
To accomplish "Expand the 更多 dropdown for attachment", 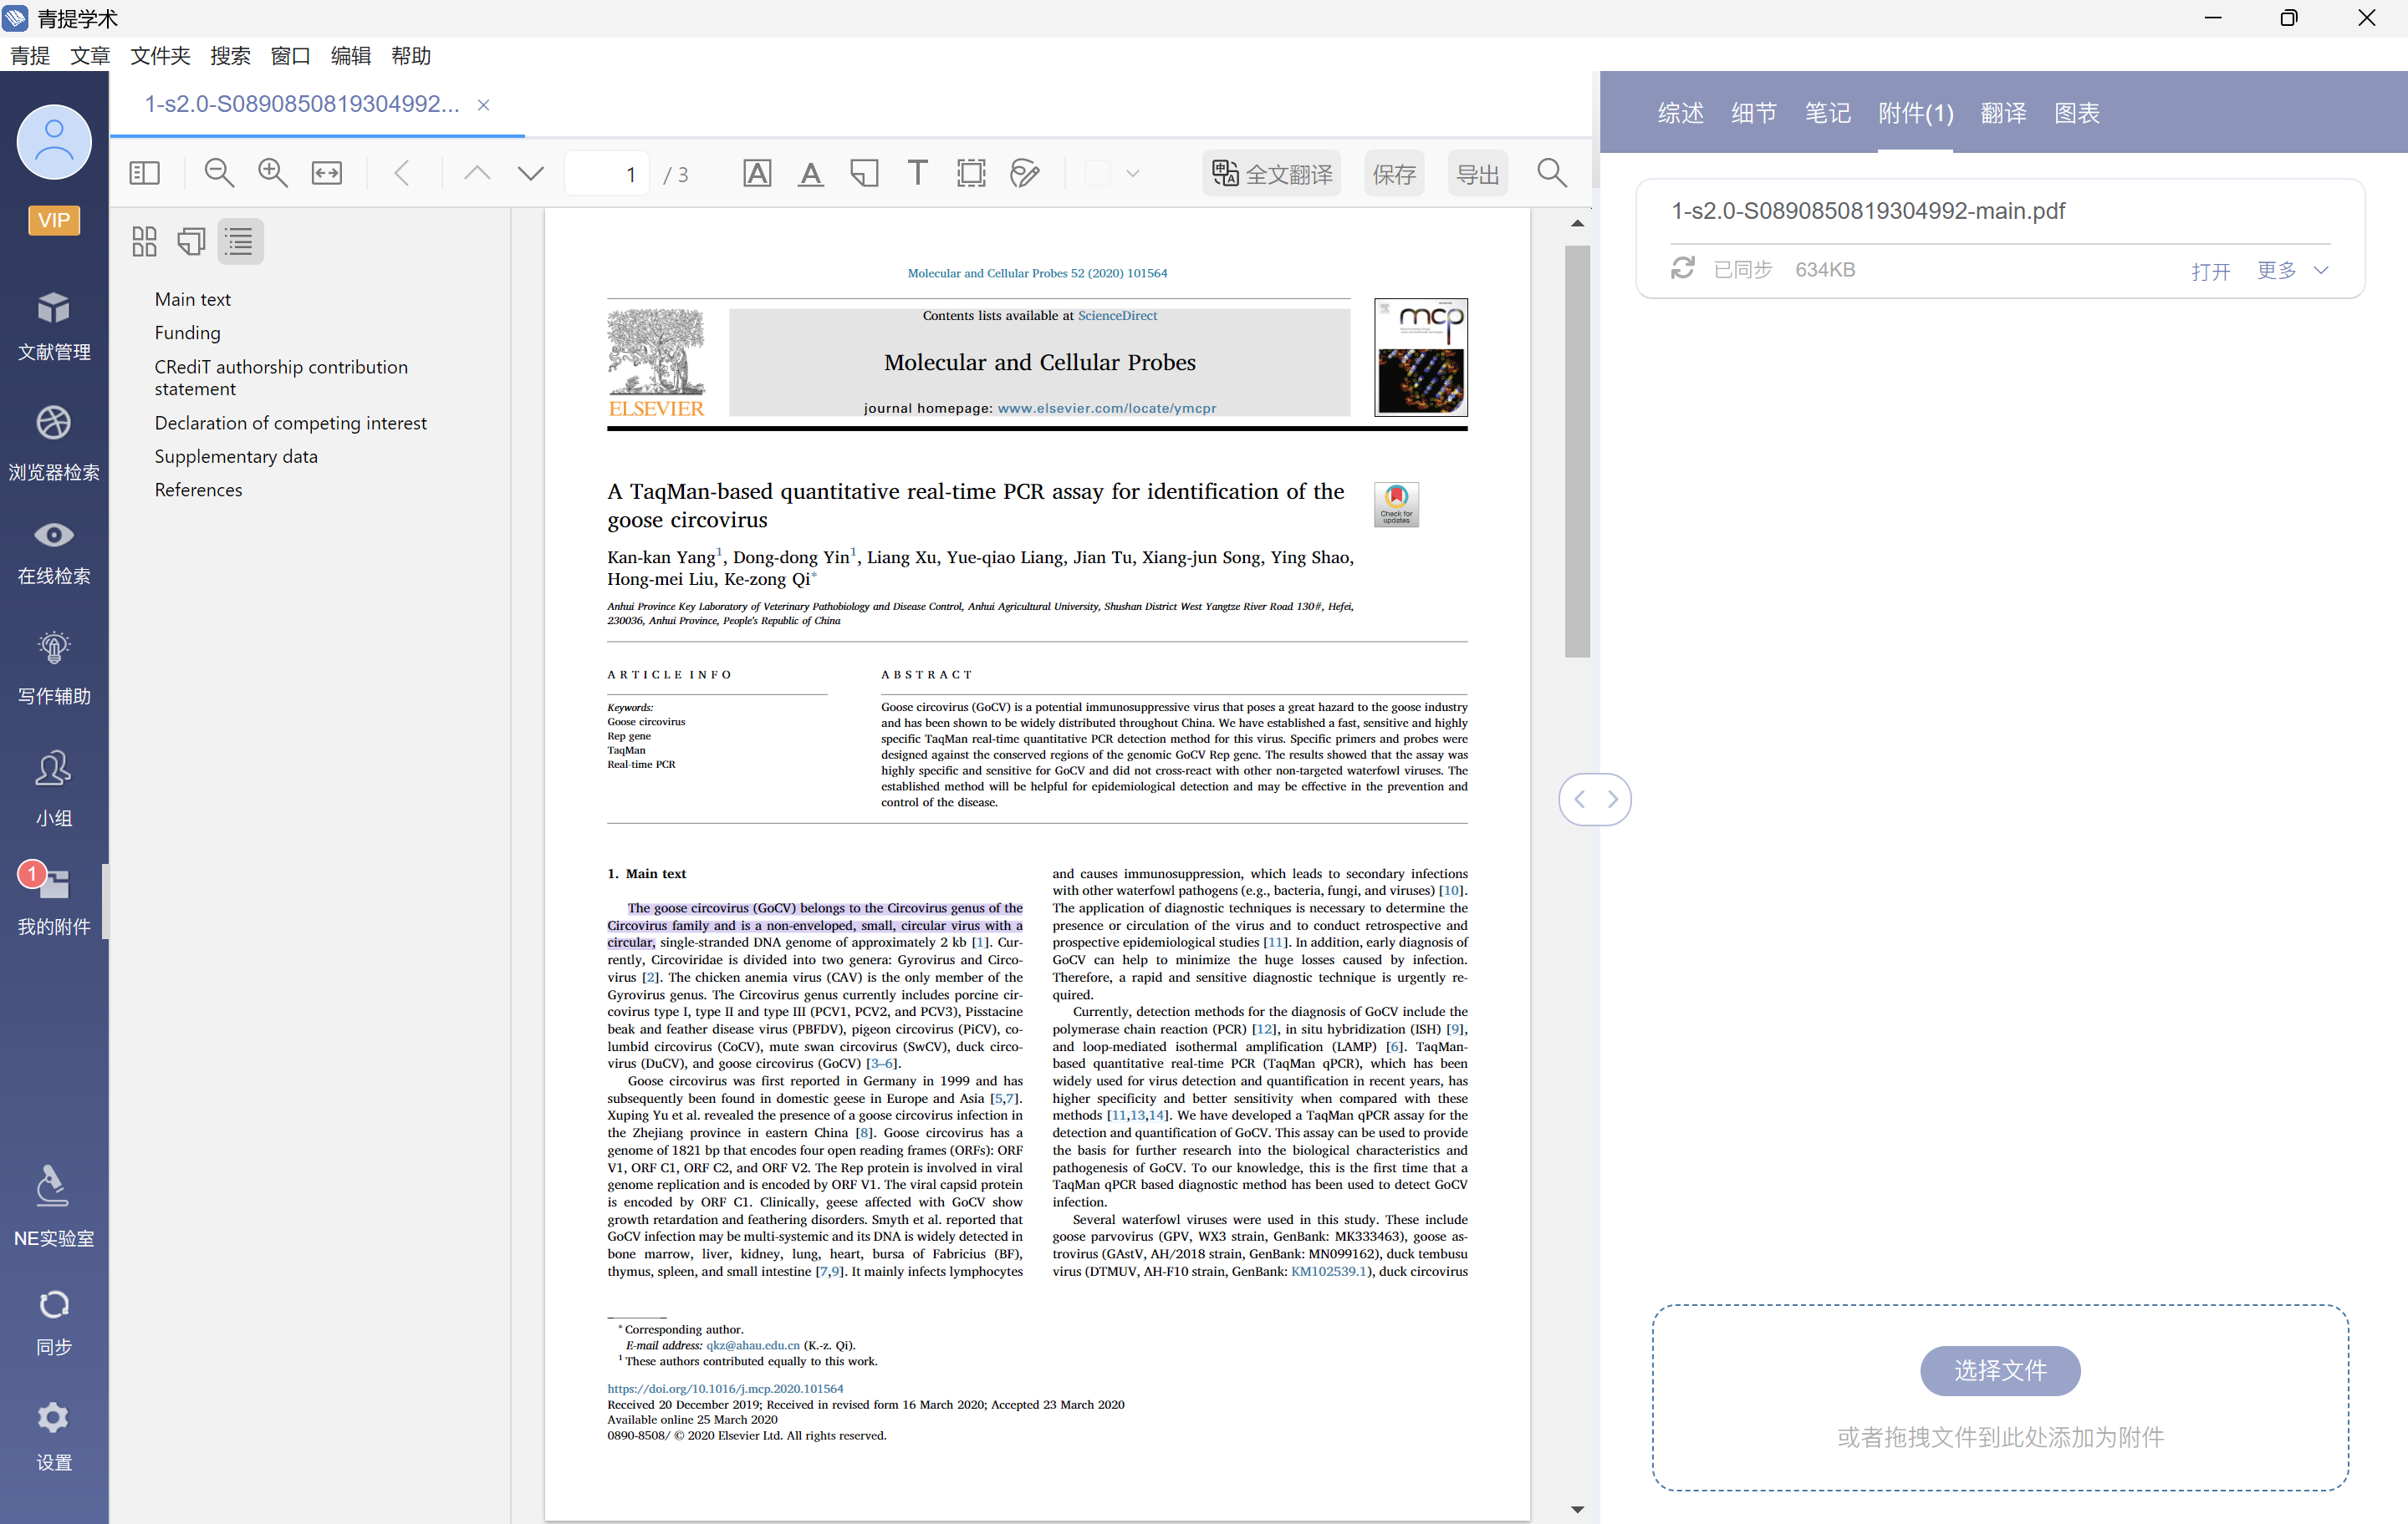I will [x=2292, y=270].
